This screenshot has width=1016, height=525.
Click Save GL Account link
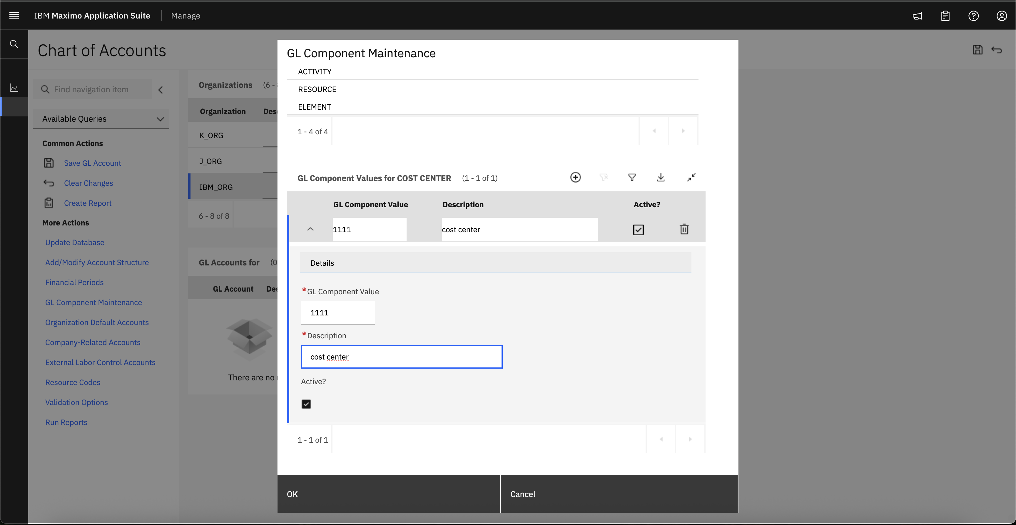click(x=92, y=163)
